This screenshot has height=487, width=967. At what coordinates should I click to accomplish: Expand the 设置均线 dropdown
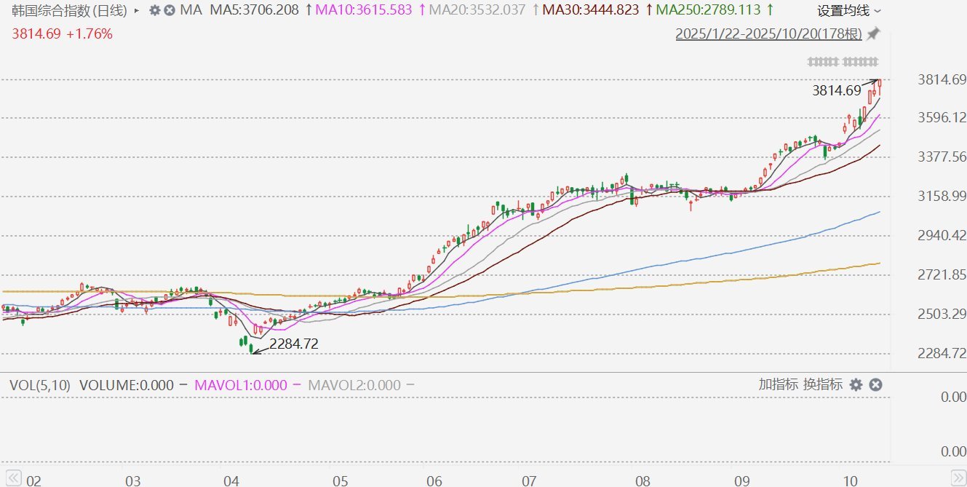tap(848, 11)
